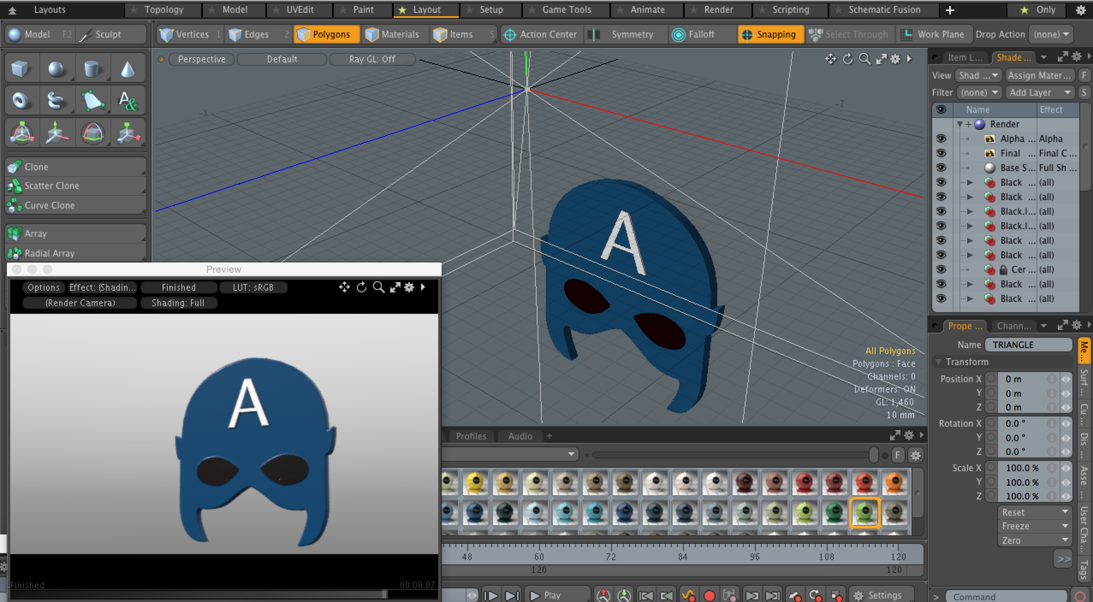Open the Audio tab
The width and height of the screenshot is (1093, 602).
tap(520, 436)
